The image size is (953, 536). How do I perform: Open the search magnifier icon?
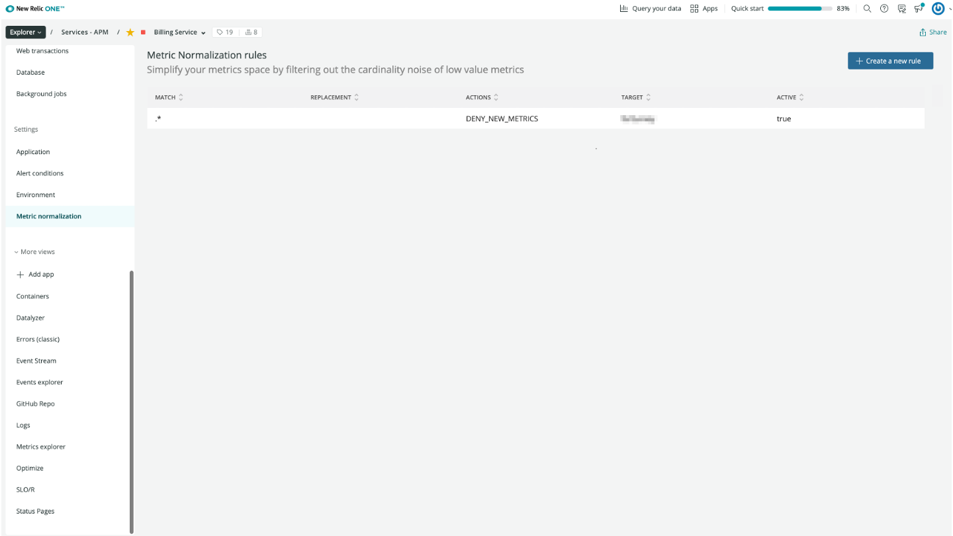click(868, 9)
